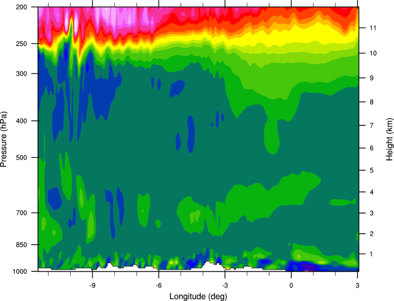Click the 10 km height tick label
The image size is (394, 301).
[373, 53]
